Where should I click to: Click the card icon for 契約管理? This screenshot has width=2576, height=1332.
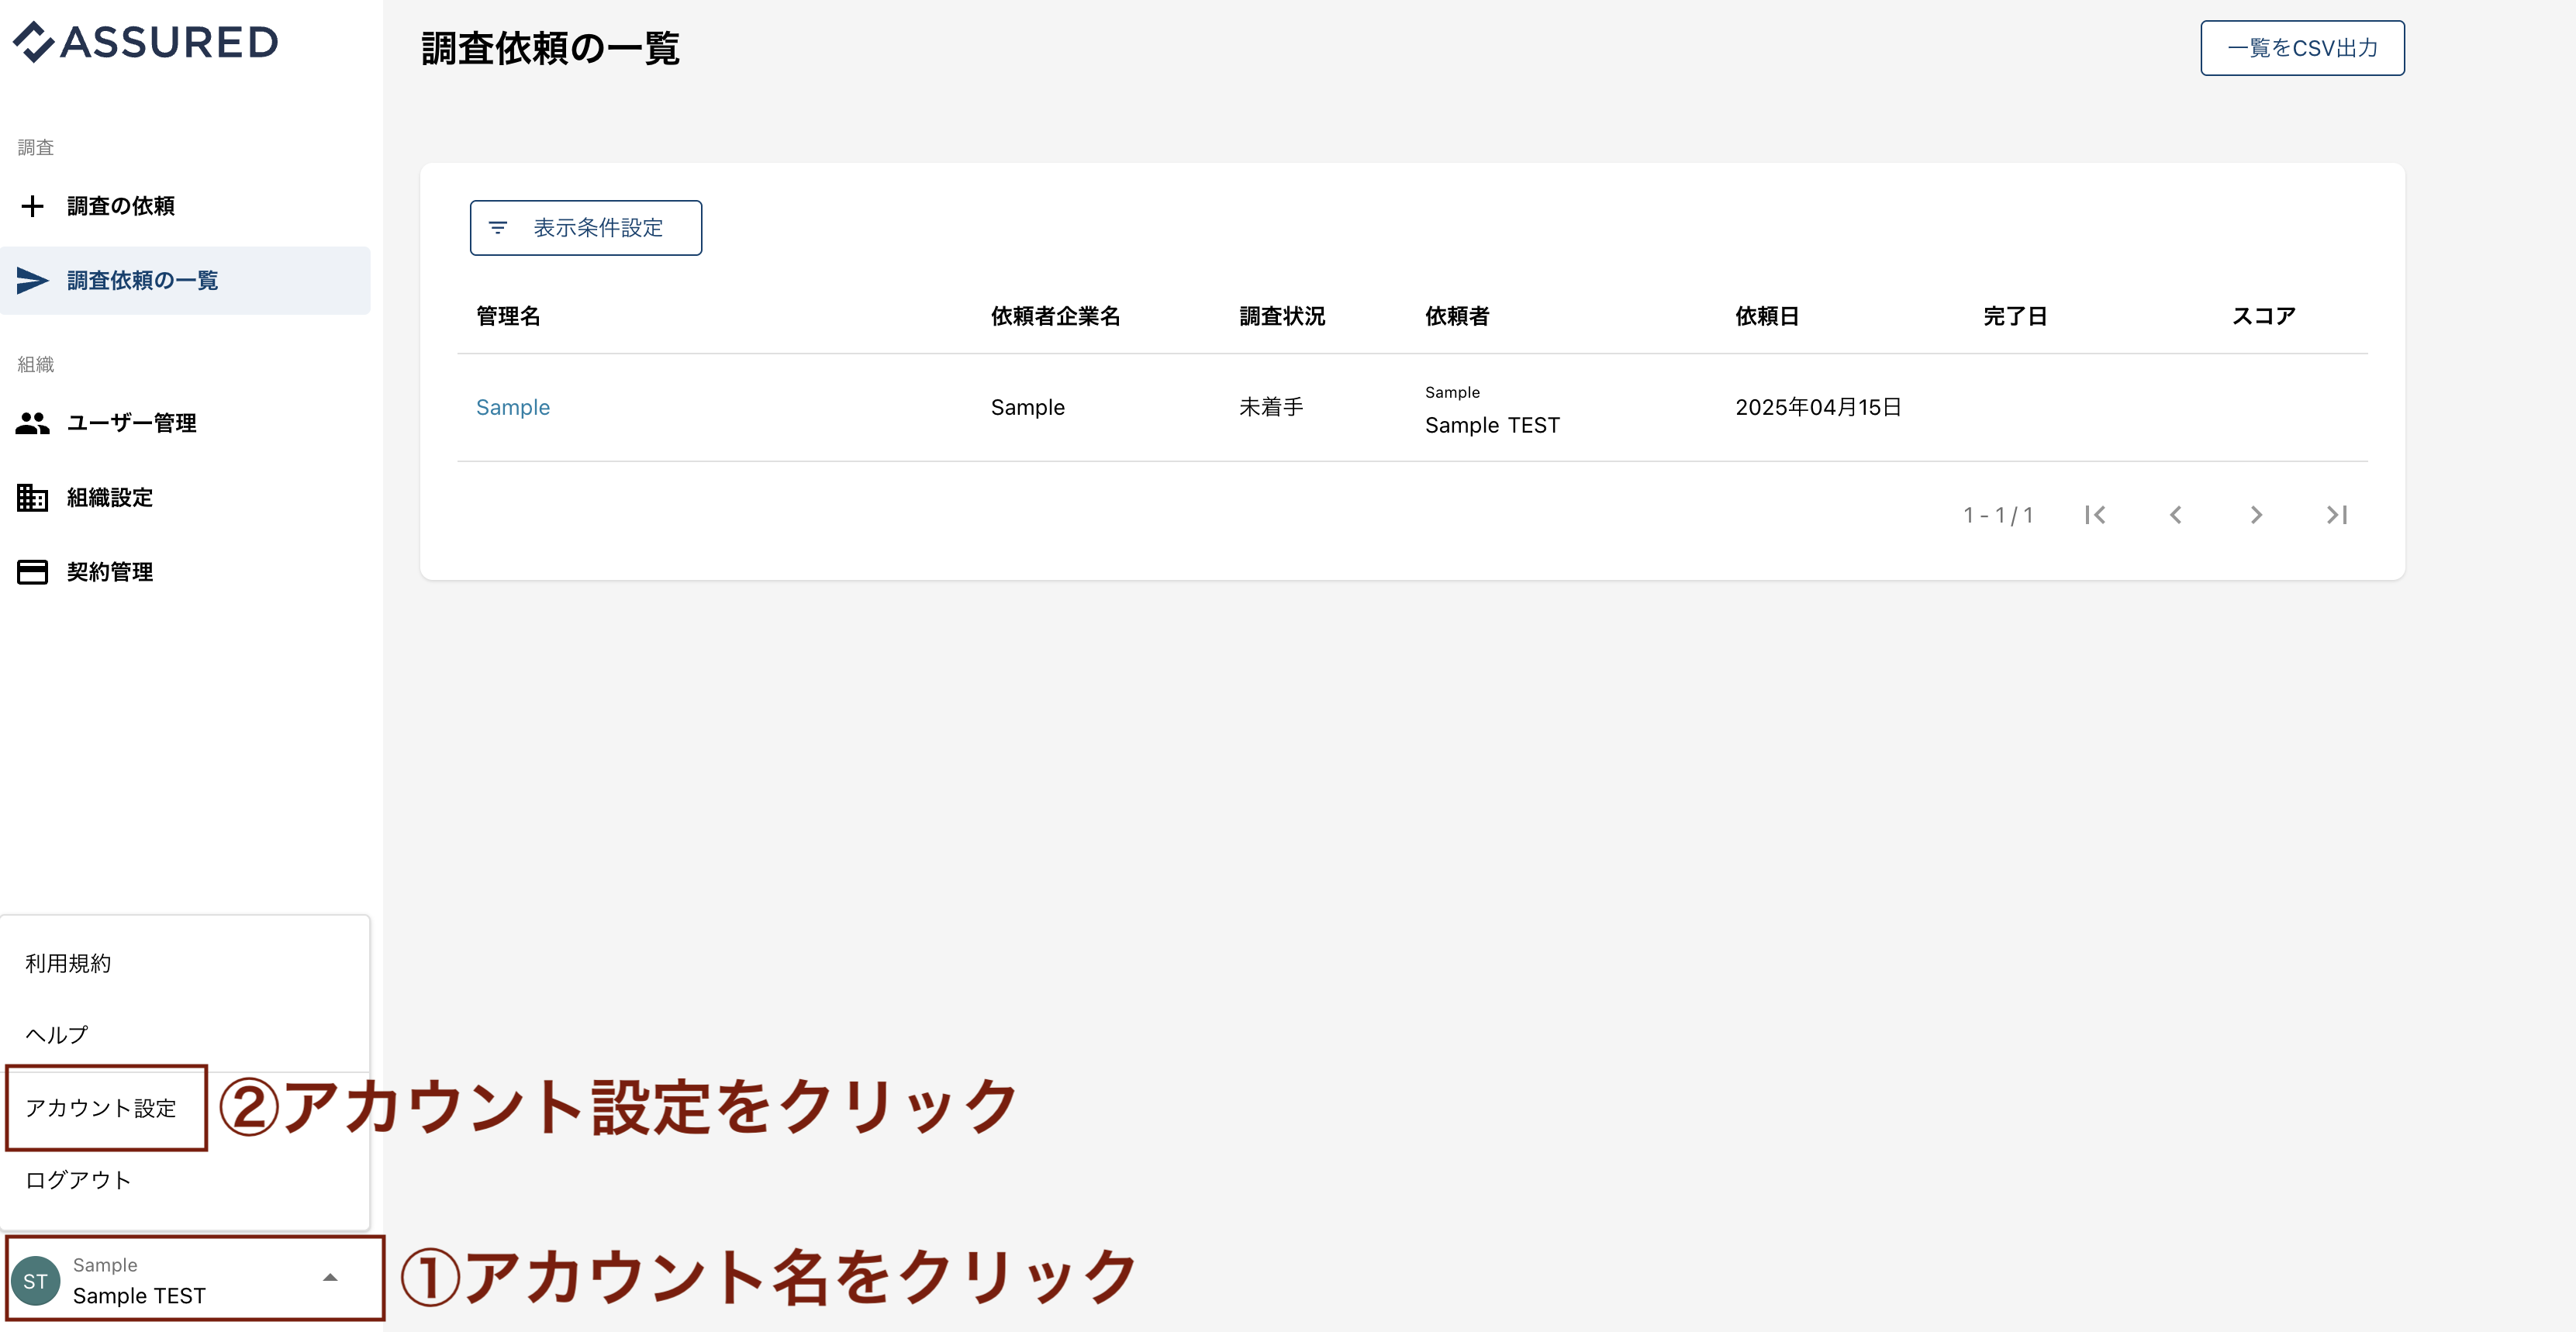click(x=32, y=572)
